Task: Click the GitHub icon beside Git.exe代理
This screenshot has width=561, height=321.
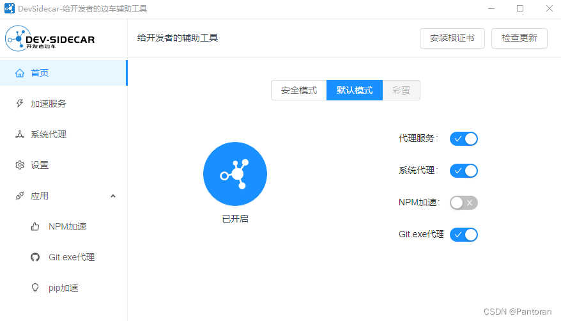Action: click(x=35, y=257)
